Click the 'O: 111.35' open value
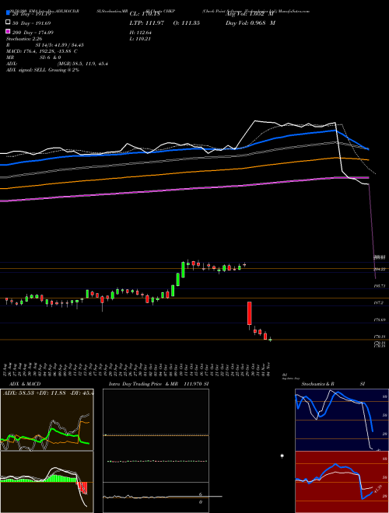The width and height of the screenshot is (389, 513). pos(186,23)
